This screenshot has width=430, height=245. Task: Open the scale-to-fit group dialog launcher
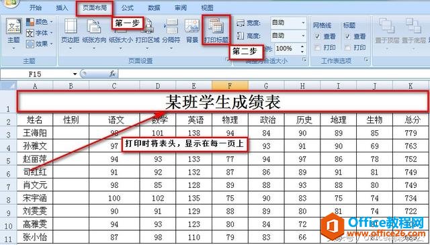304,60
